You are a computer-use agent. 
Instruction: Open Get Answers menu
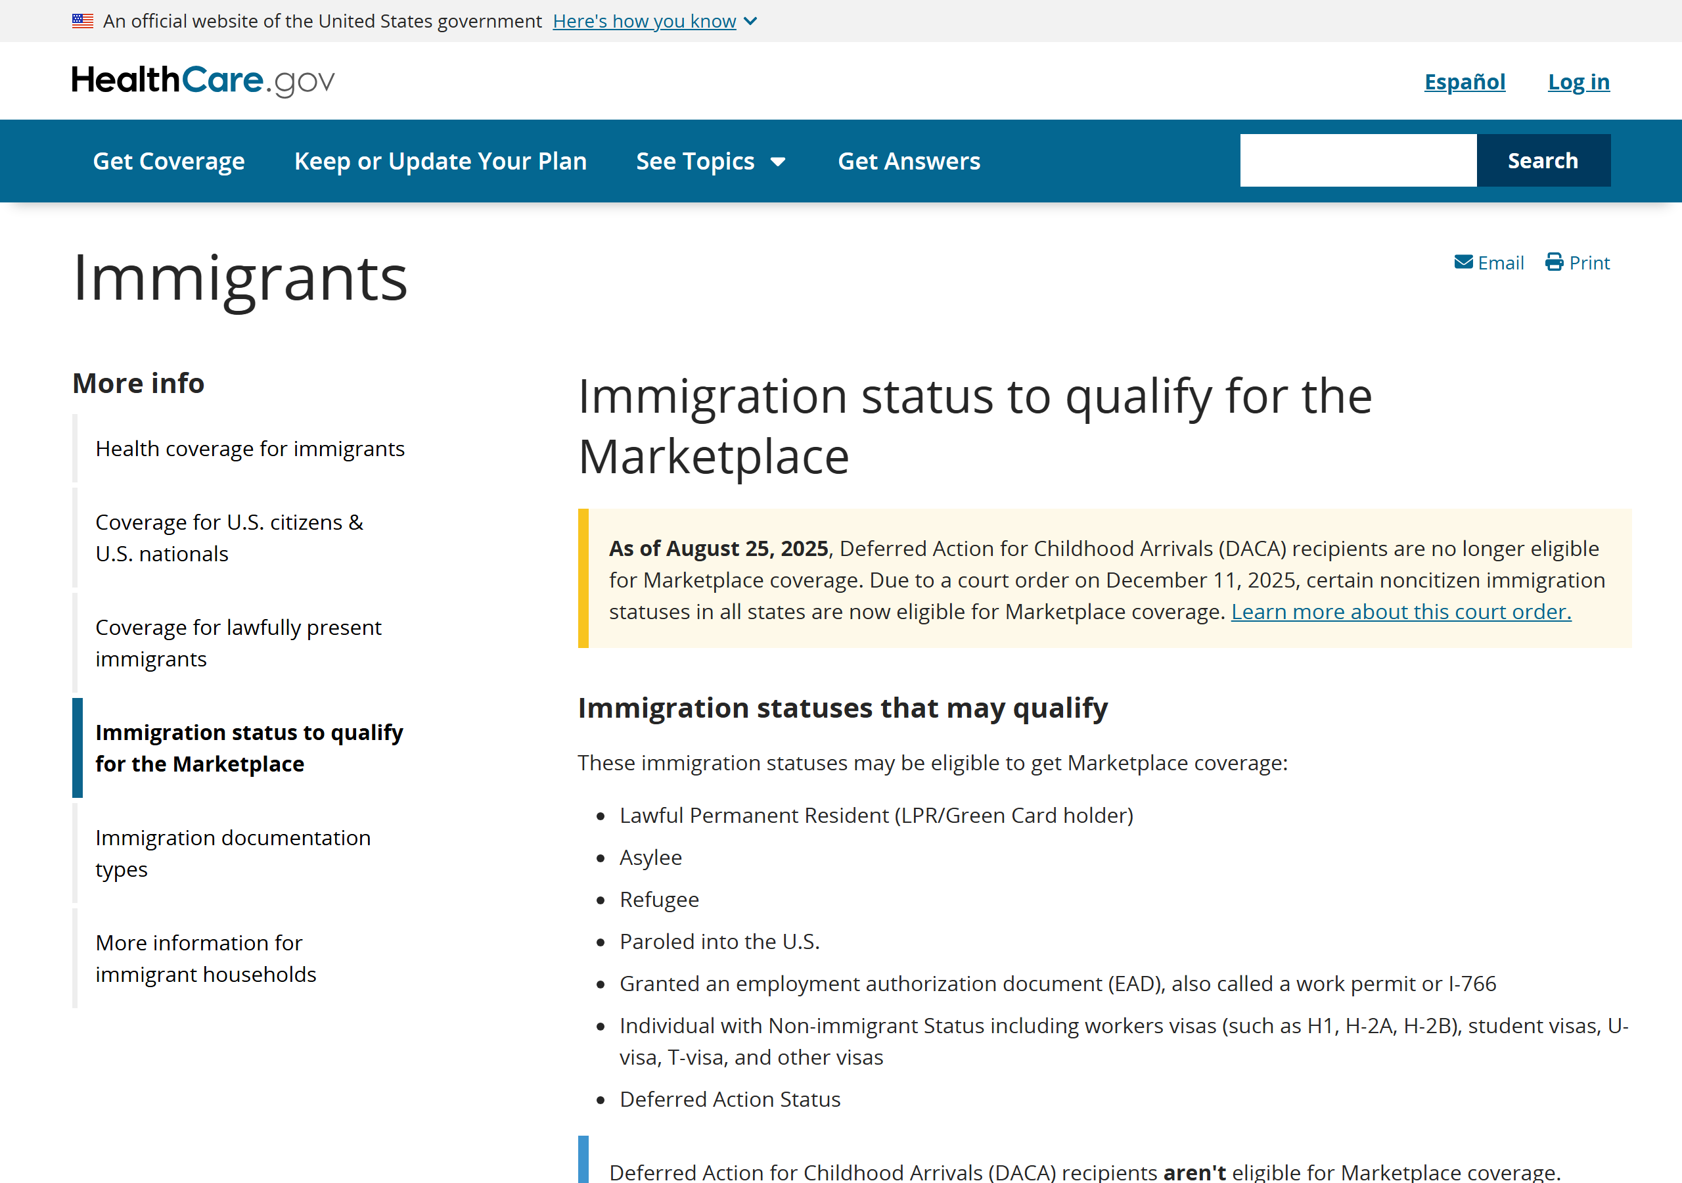coord(909,161)
